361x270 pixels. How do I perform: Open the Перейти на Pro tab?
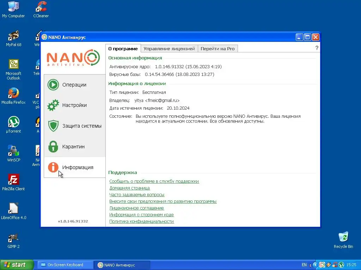click(218, 49)
